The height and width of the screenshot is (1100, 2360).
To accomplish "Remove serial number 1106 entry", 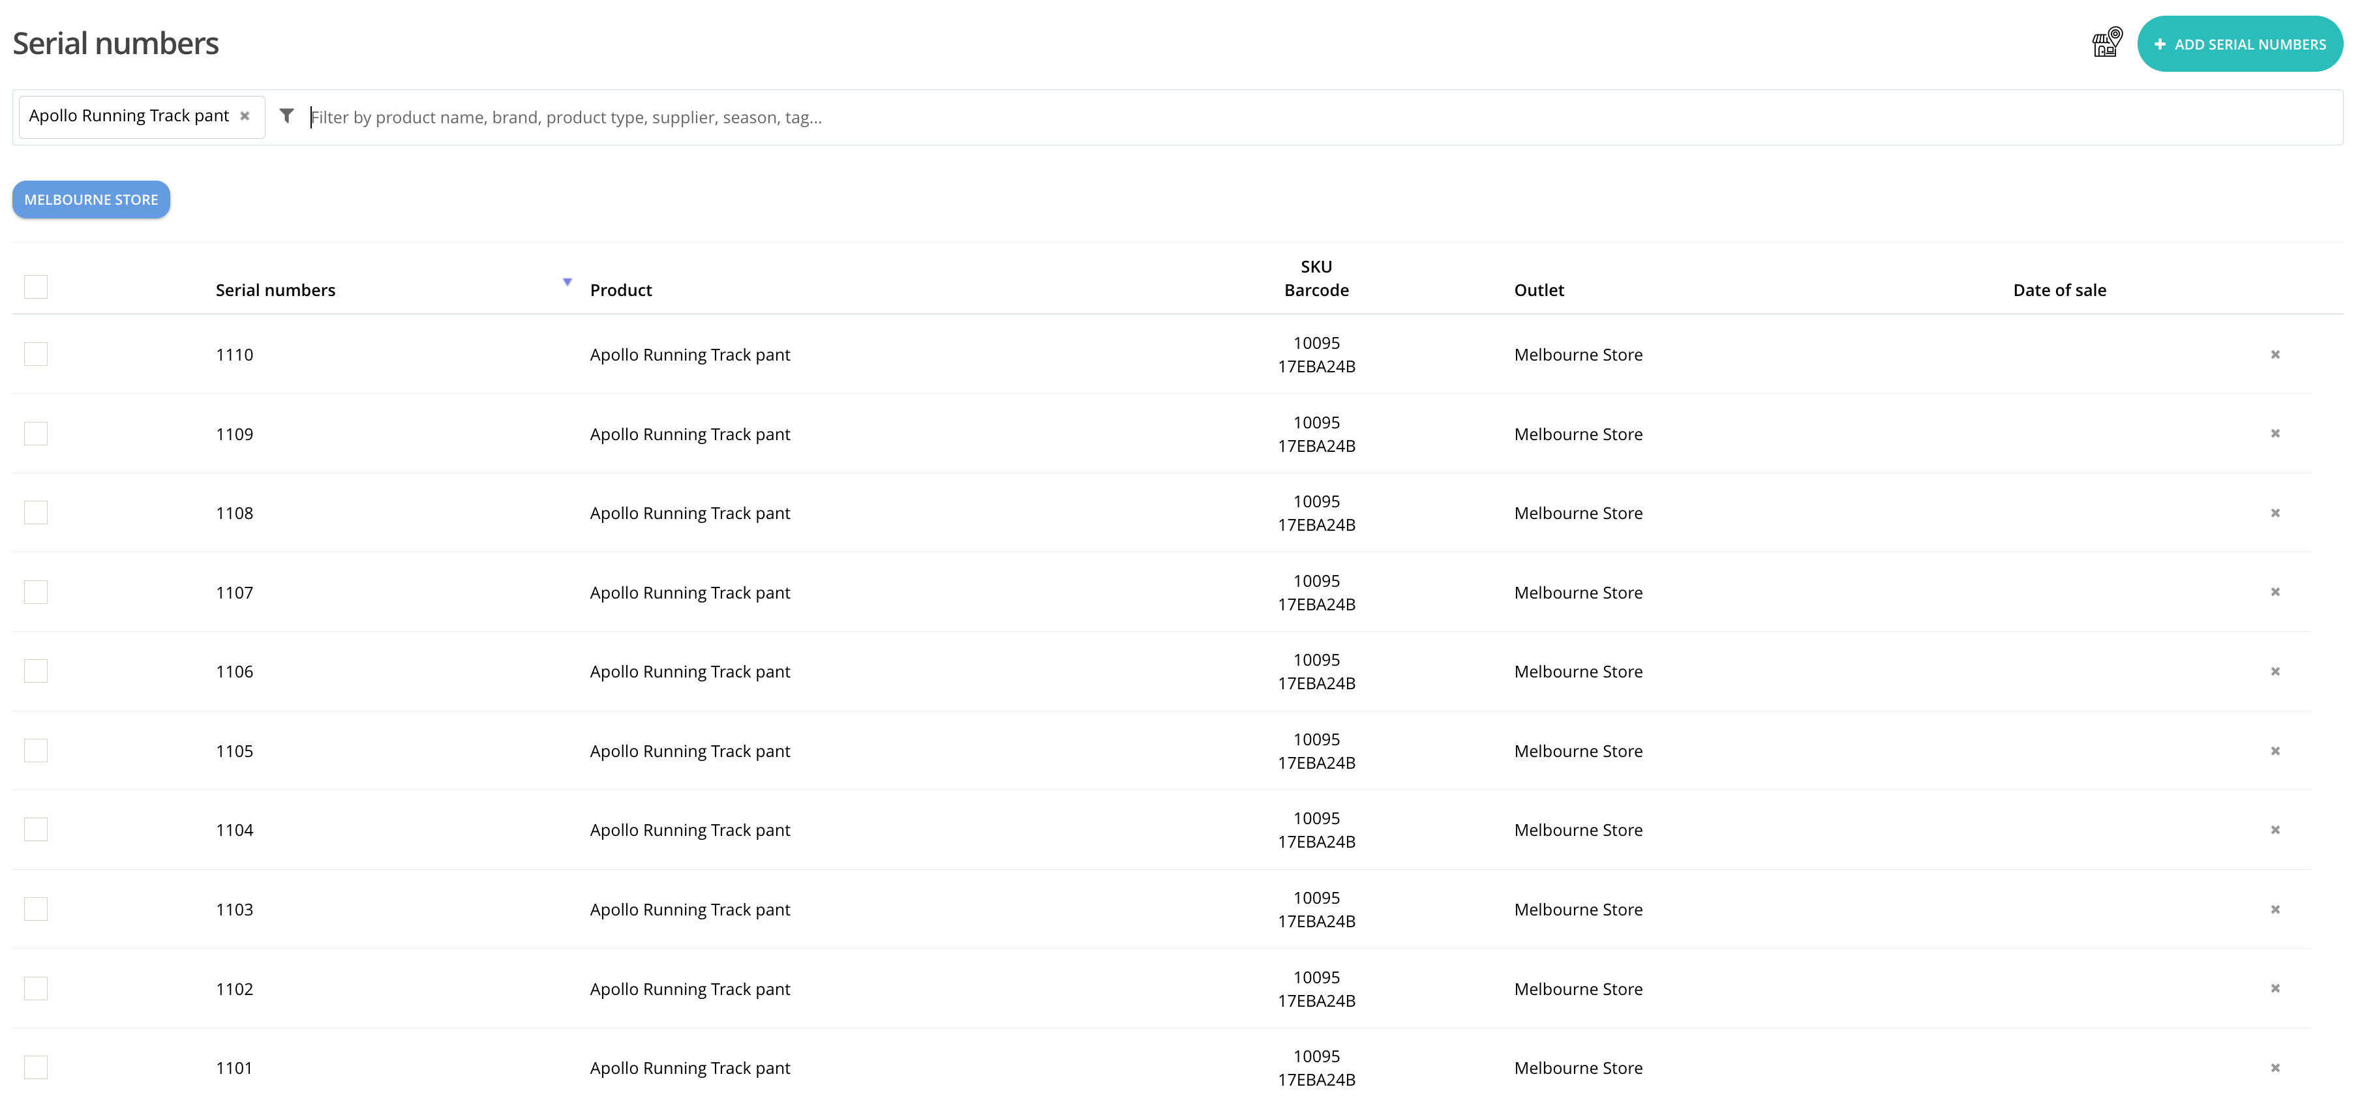I will coord(2275,672).
